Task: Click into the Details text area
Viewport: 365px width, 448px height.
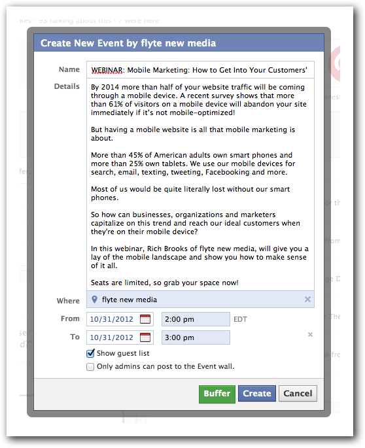Action: point(200,184)
